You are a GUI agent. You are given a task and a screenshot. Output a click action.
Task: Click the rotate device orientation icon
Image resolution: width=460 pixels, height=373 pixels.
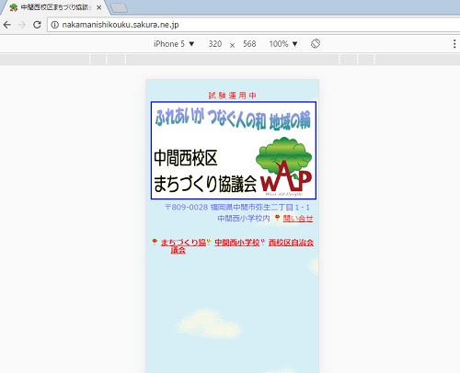(x=316, y=43)
